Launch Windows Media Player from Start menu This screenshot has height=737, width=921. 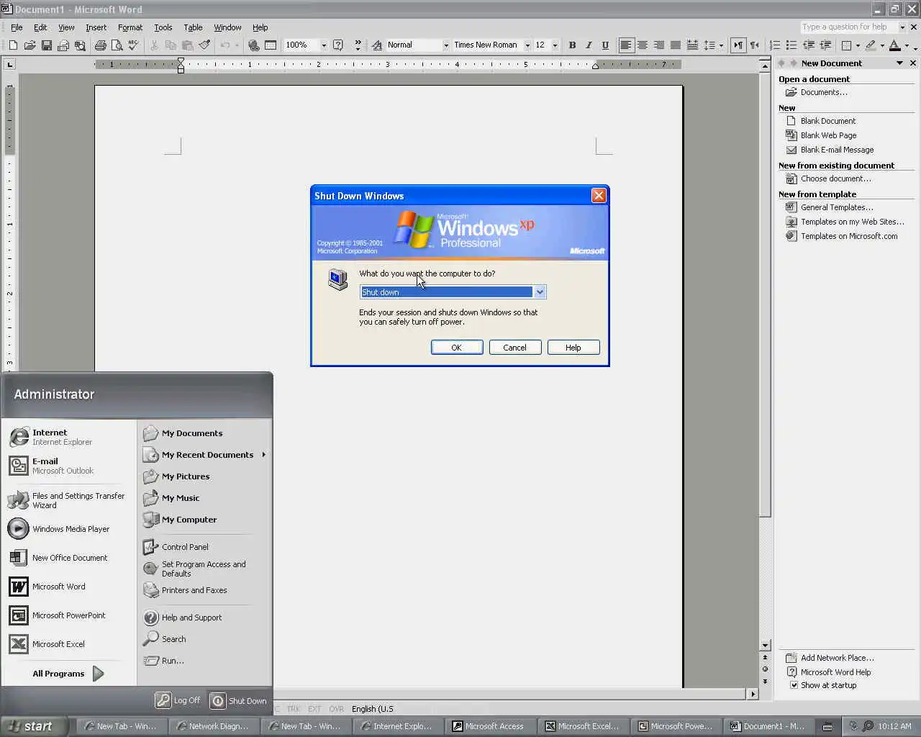71,529
